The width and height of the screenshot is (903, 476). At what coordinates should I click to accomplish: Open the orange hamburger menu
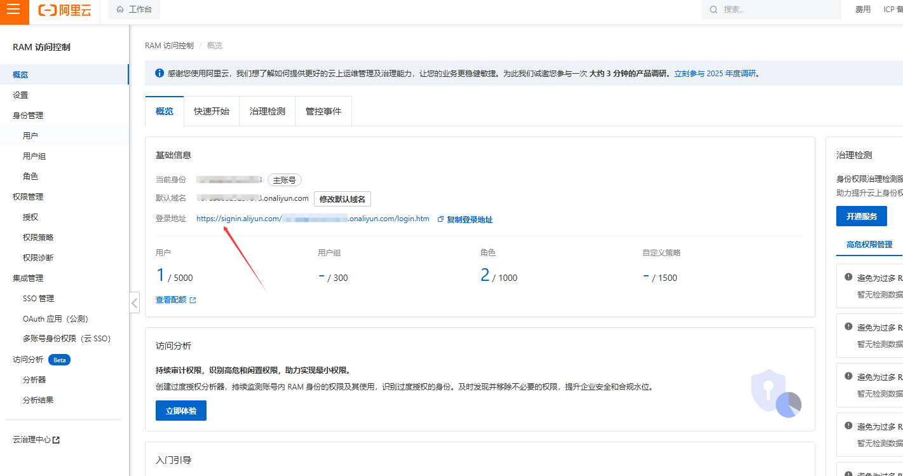13,10
